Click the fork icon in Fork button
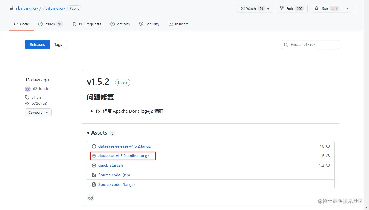 [x=282, y=9]
